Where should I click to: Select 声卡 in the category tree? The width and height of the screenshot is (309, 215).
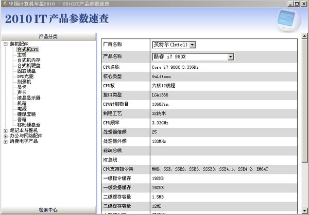pos(22,92)
